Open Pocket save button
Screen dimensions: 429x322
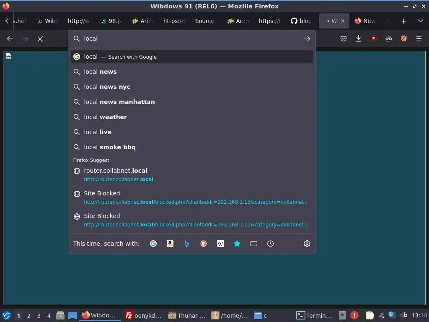[x=344, y=39]
